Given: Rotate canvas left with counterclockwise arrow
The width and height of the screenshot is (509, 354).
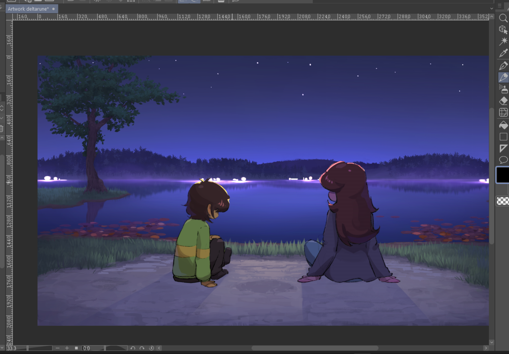Looking at the screenshot, I should tap(133, 348).
